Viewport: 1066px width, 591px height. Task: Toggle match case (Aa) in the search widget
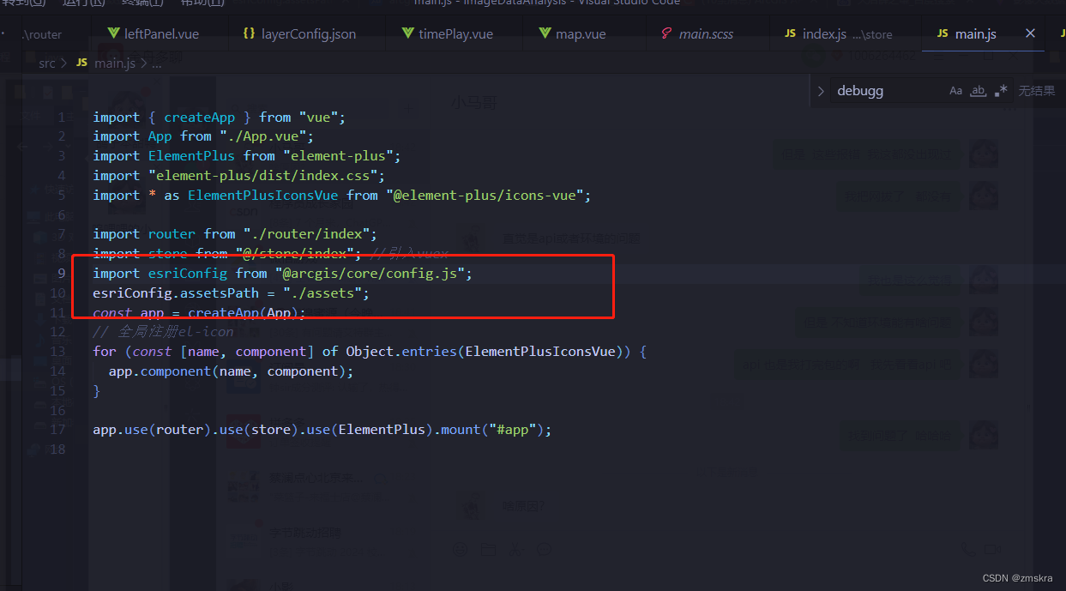click(x=955, y=90)
